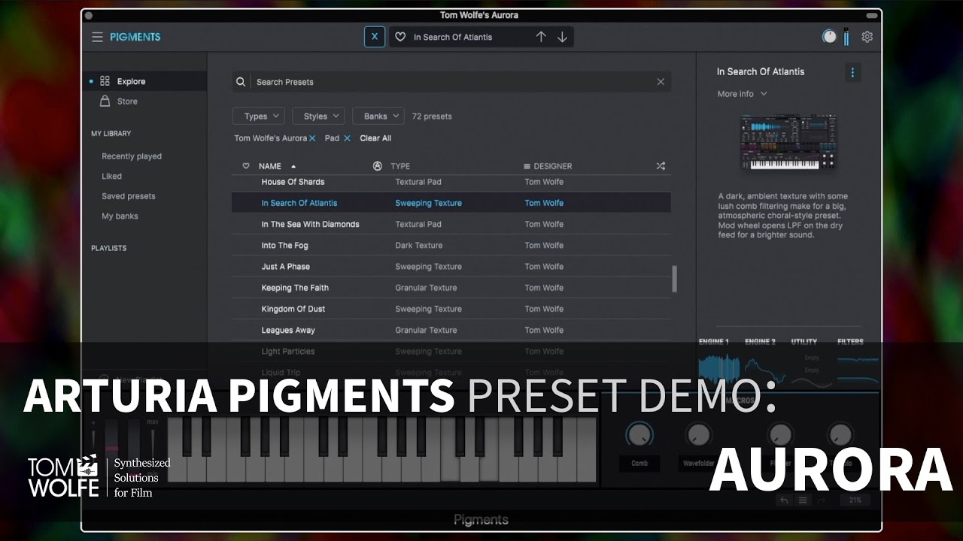Sort by liked using the heart column header
The image size is (963, 541).
[246, 166]
